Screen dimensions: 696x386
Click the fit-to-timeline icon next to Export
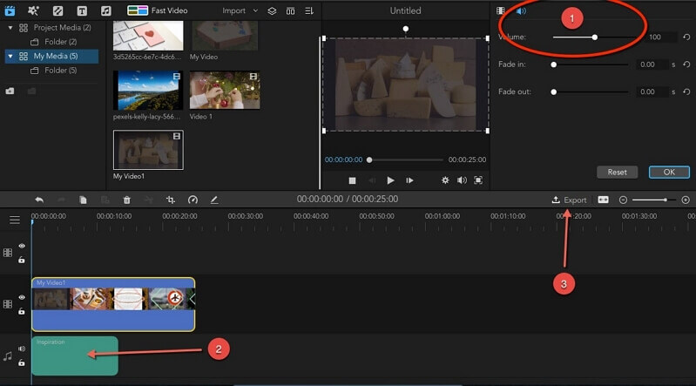coord(604,200)
